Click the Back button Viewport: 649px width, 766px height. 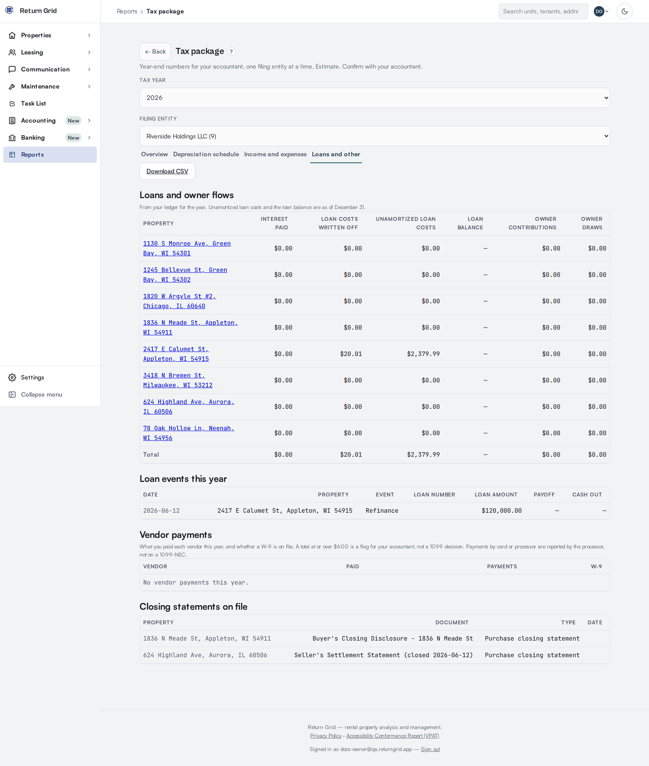click(155, 52)
